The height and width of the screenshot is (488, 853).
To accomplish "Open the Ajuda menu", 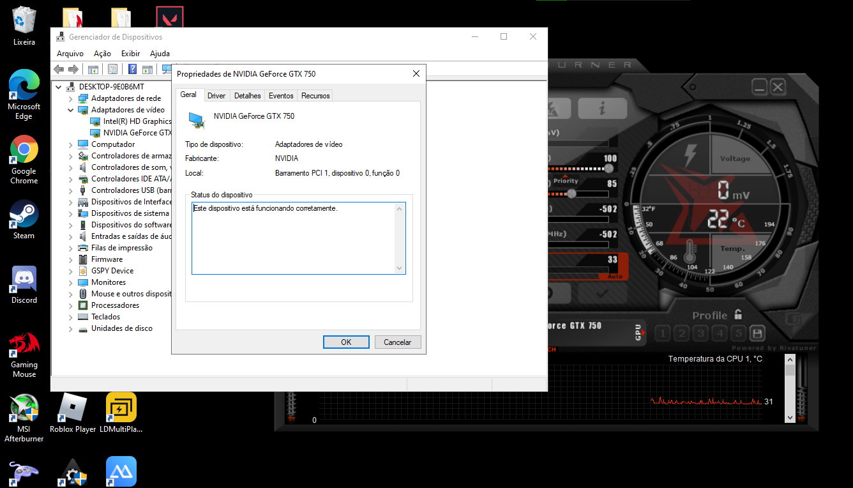I will click(160, 54).
